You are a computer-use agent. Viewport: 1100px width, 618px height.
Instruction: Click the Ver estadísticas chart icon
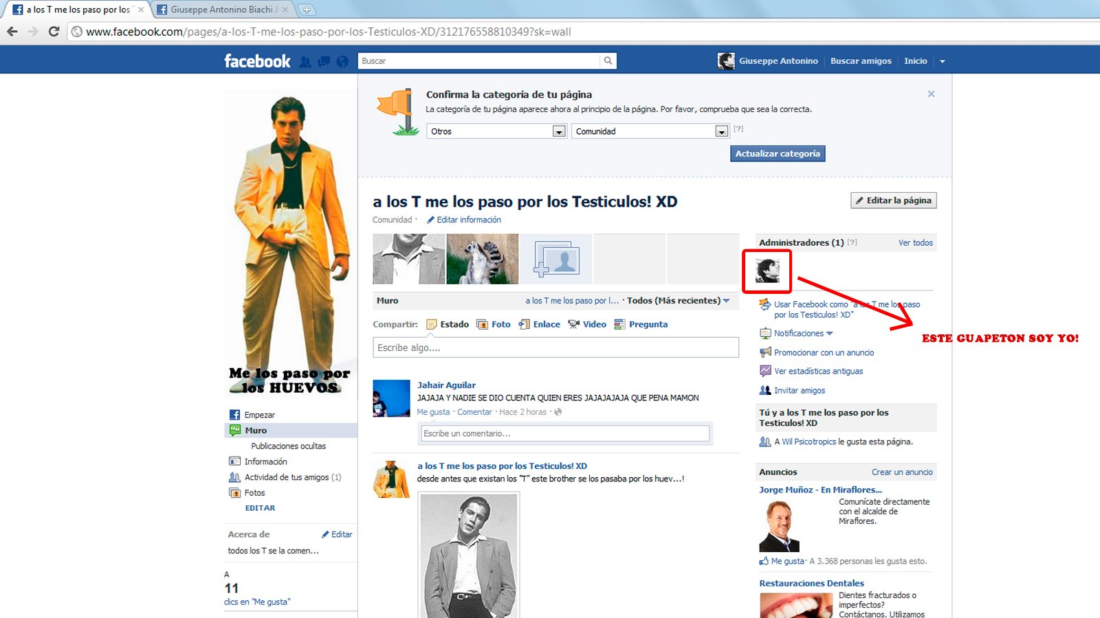point(765,371)
